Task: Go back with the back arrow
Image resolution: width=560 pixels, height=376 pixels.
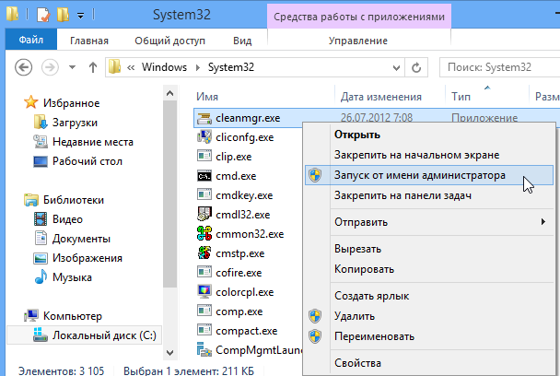Action: coord(24,67)
